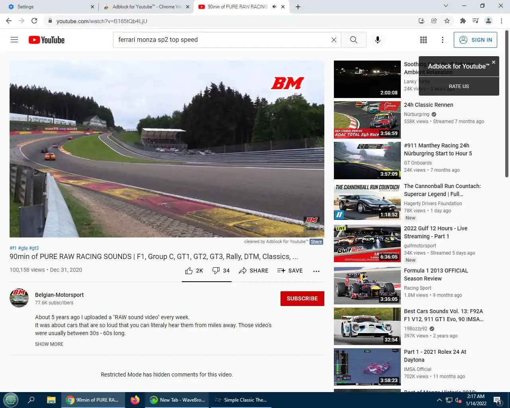Open the YouTube hamburger guide menu

[x=14, y=40]
